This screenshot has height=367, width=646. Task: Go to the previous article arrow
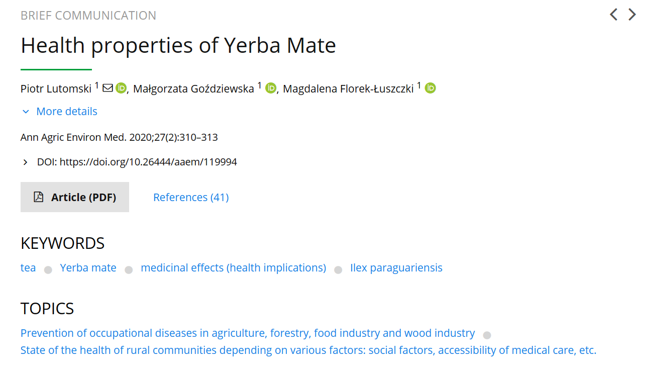pyautogui.click(x=613, y=15)
